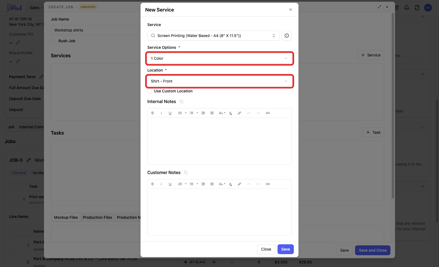
Task: Add a Service with + Service button
Action: (371, 55)
